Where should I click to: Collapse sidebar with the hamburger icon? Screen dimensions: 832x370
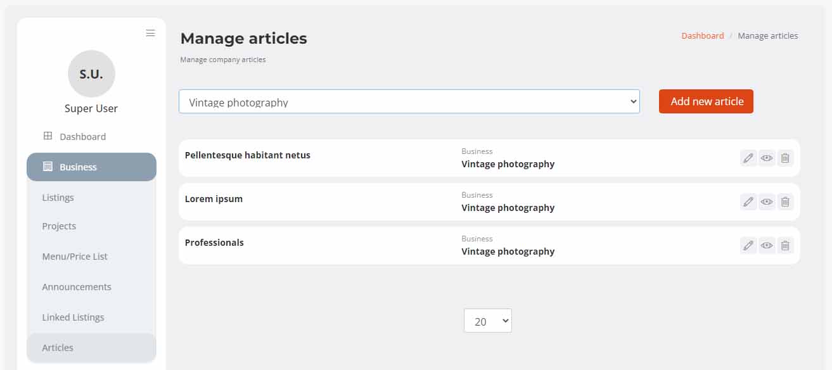point(150,33)
